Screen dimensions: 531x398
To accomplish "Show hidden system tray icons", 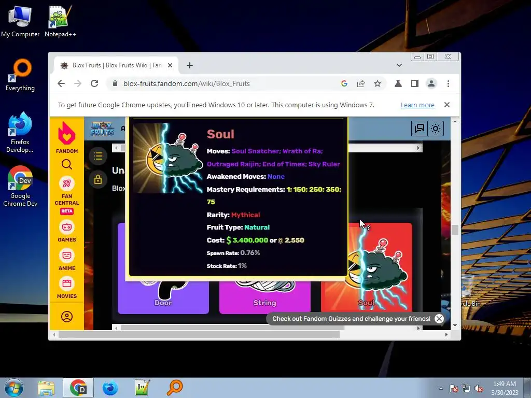I will click(x=441, y=388).
